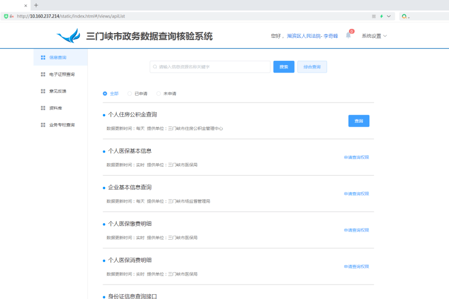Open 电子证照查询 in the sidebar
The width and height of the screenshot is (449, 299).
click(x=62, y=74)
